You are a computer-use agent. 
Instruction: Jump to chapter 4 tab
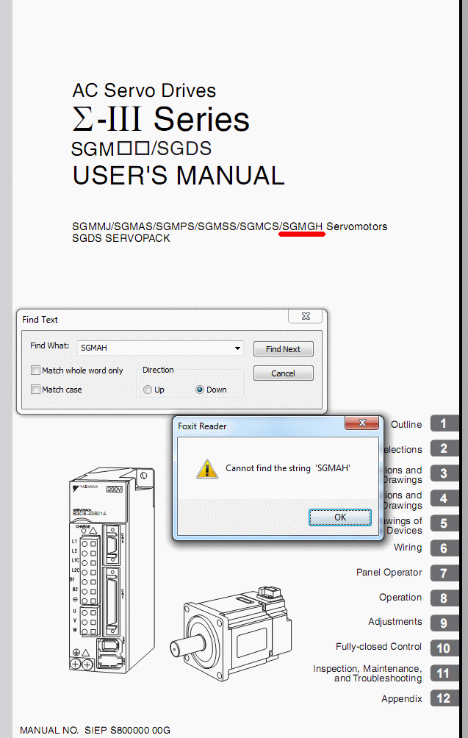pos(444,498)
